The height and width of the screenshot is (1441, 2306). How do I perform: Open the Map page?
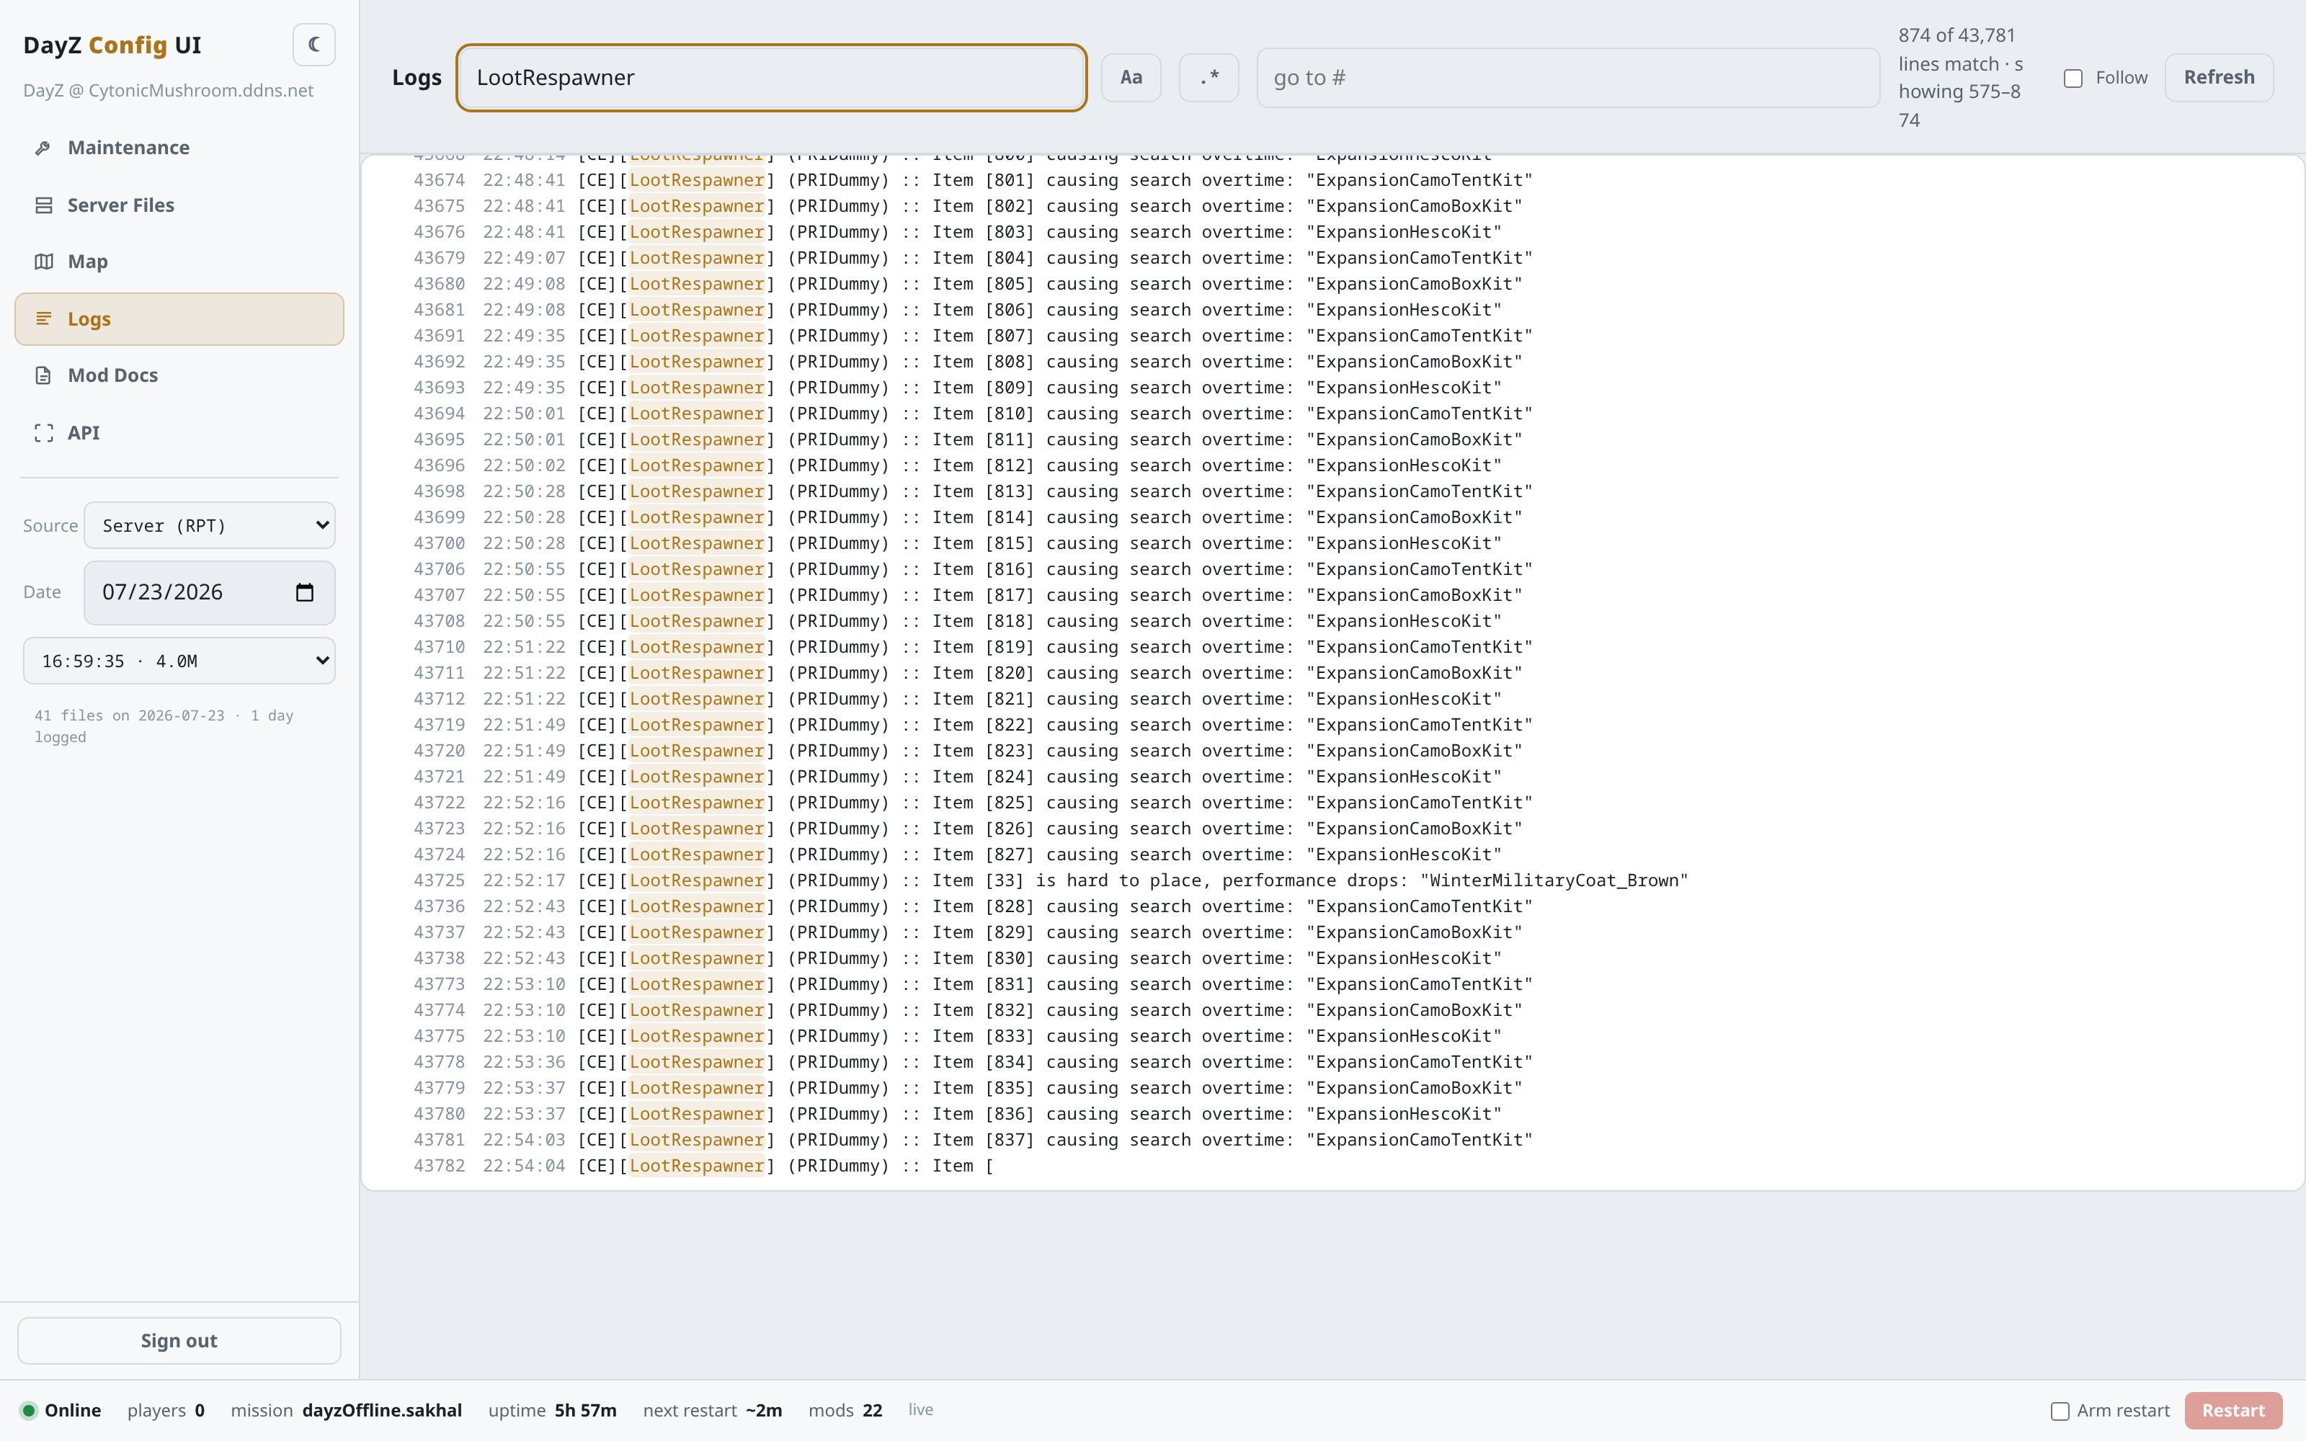(x=179, y=261)
